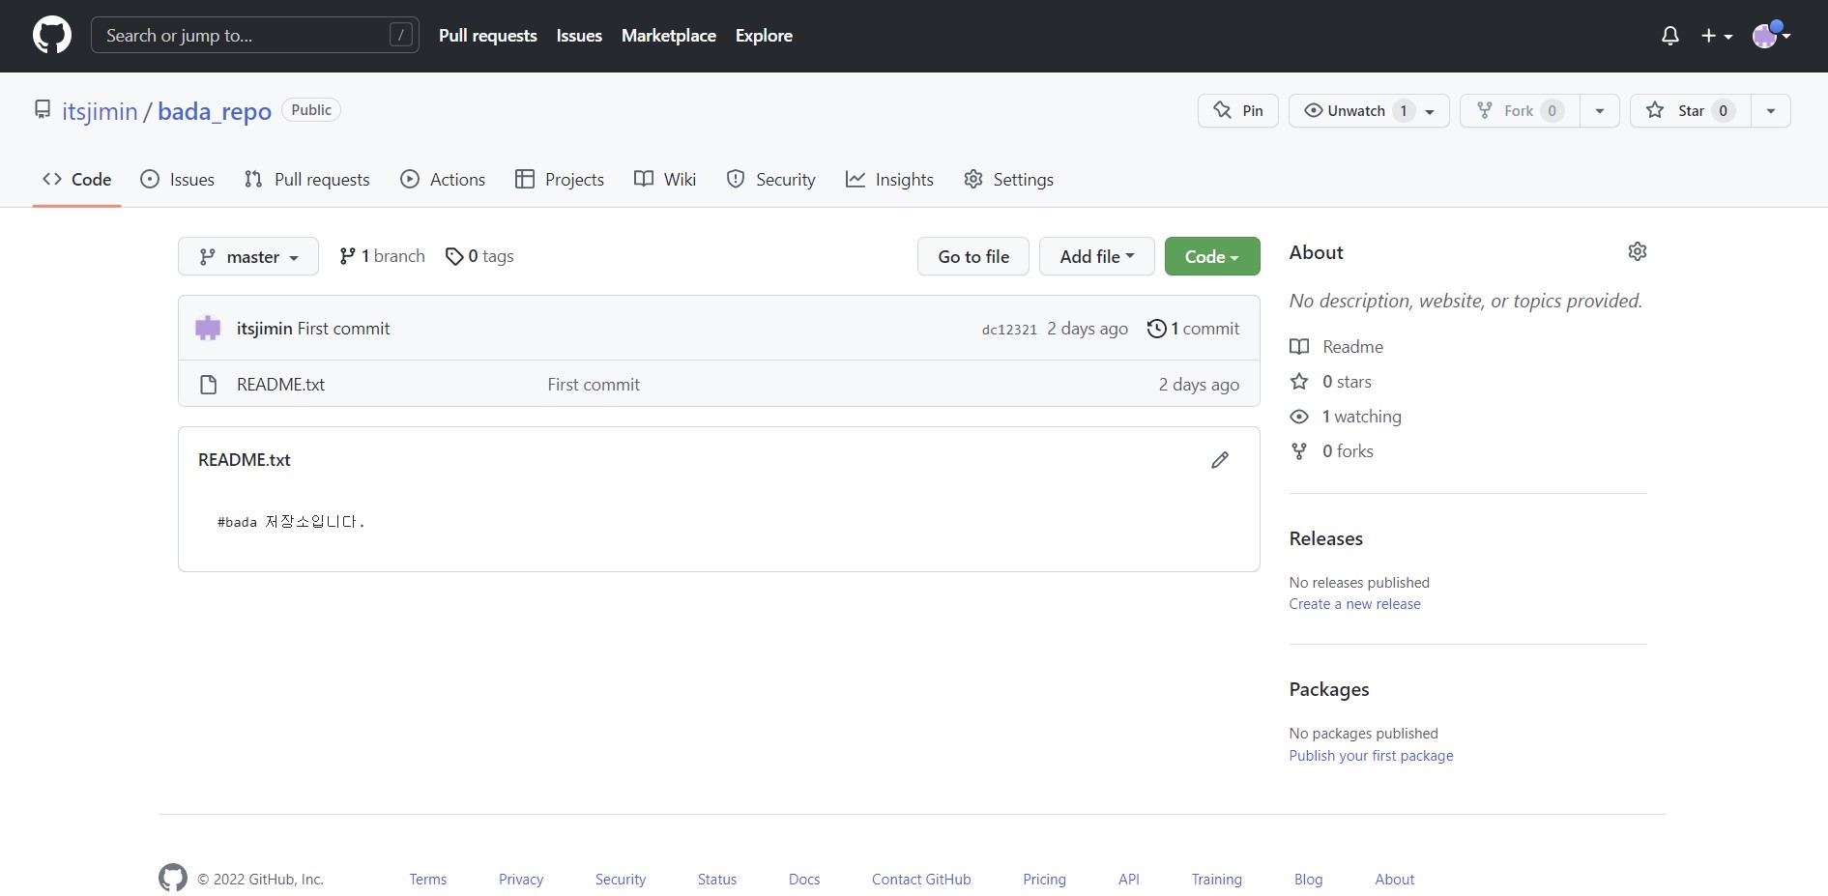Click the Go to file button
The height and width of the screenshot is (896, 1828).
click(x=972, y=256)
